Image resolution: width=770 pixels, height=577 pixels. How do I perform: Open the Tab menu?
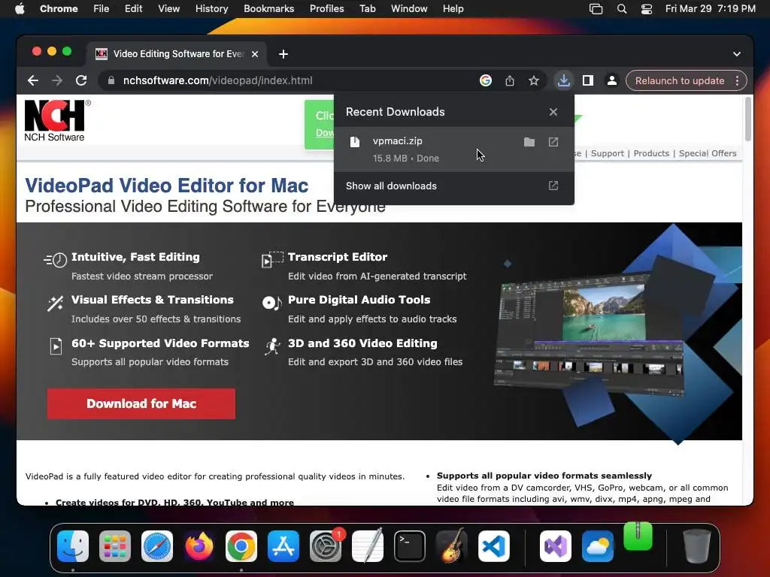tap(367, 9)
